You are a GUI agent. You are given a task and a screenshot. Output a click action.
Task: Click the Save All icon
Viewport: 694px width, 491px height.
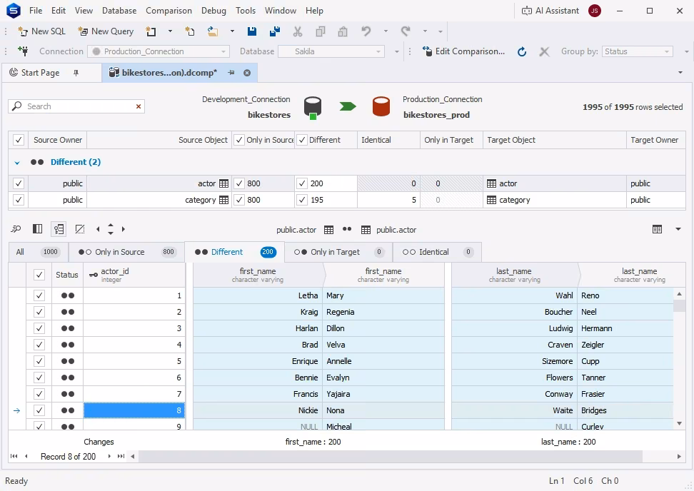tap(274, 31)
